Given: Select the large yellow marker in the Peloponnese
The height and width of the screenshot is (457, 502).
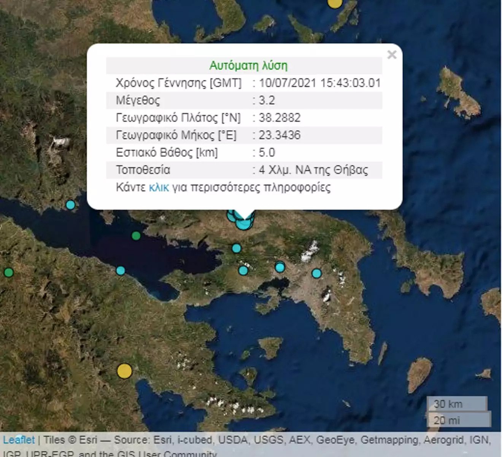Looking at the screenshot, I should click(x=124, y=371).
